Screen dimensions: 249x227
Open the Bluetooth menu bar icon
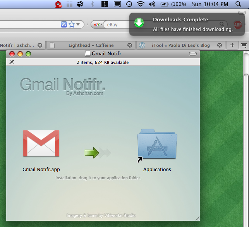(x=92, y=4)
